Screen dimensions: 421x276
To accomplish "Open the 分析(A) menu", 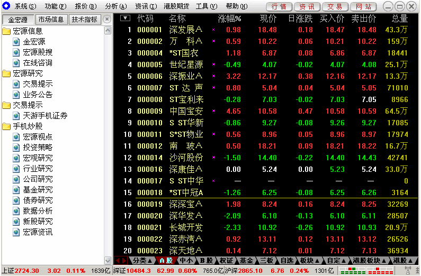I will (116, 6).
